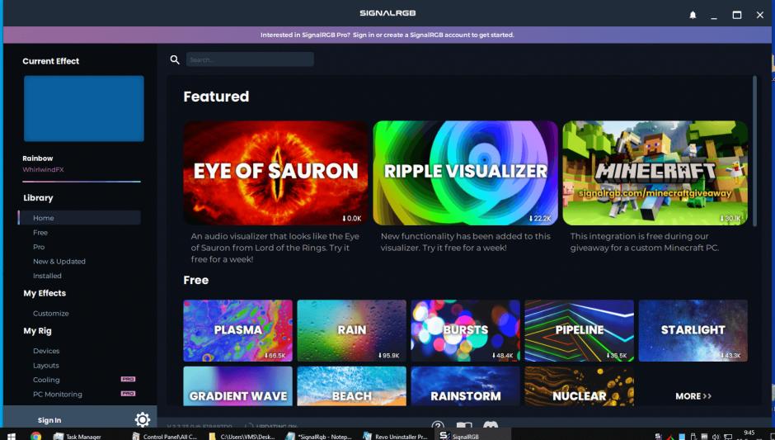Open the Ripple Visualizer effect
This screenshot has height=440, width=775.
pyautogui.click(x=465, y=173)
